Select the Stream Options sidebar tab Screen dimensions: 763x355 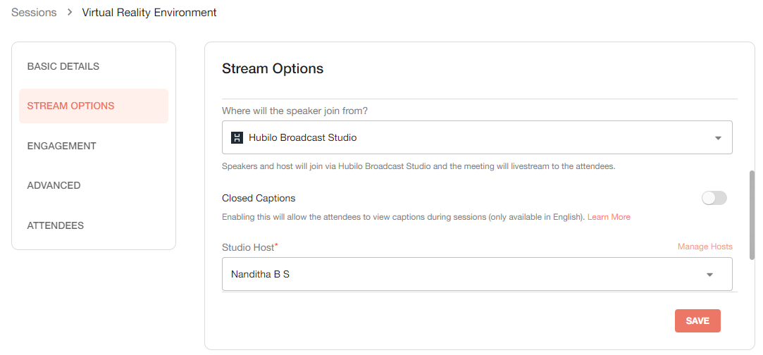[70, 106]
